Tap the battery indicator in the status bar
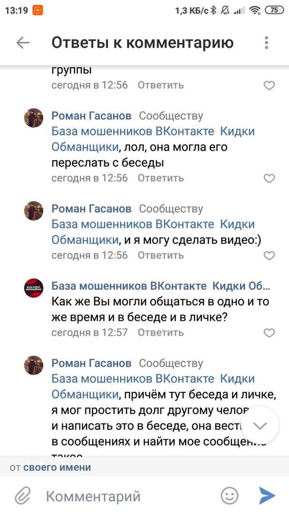The width and height of the screenshot is (289, 515). pyautogui.click(x=274, y=10)
